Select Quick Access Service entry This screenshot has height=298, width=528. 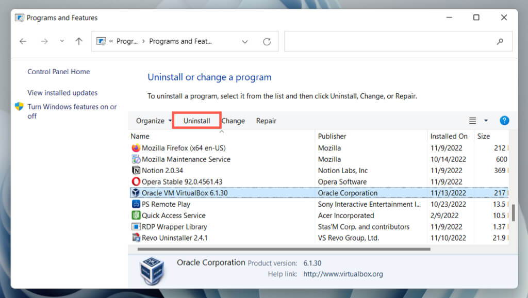click(173, 216)
